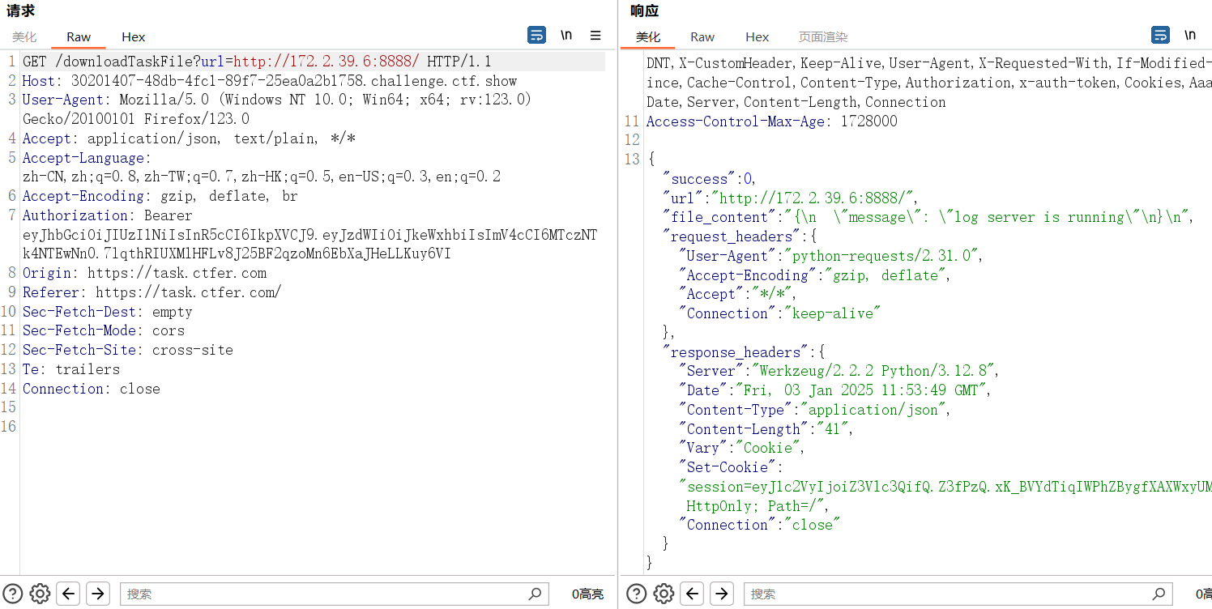This screenshot has height=609, width=1212.
Task: Switch response view to Hex tab
Action: pos(757,37)
